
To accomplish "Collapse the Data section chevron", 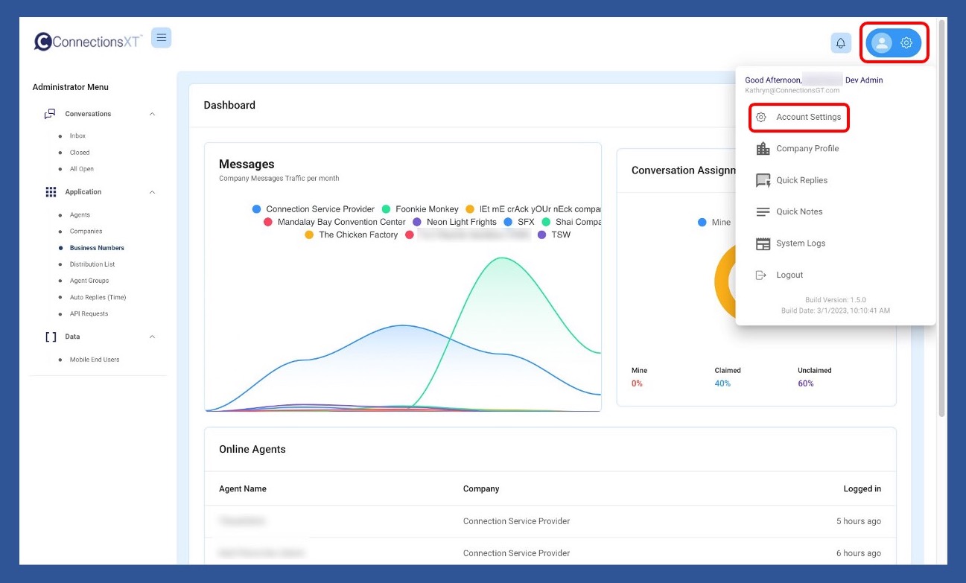I will pyautogui.click(x=152, y=337).
